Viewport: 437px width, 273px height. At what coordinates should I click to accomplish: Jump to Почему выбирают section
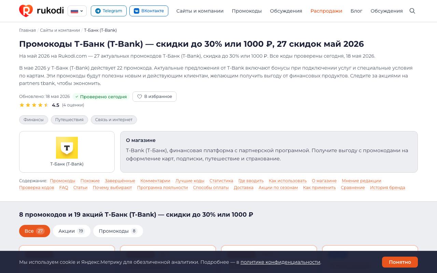112,188
